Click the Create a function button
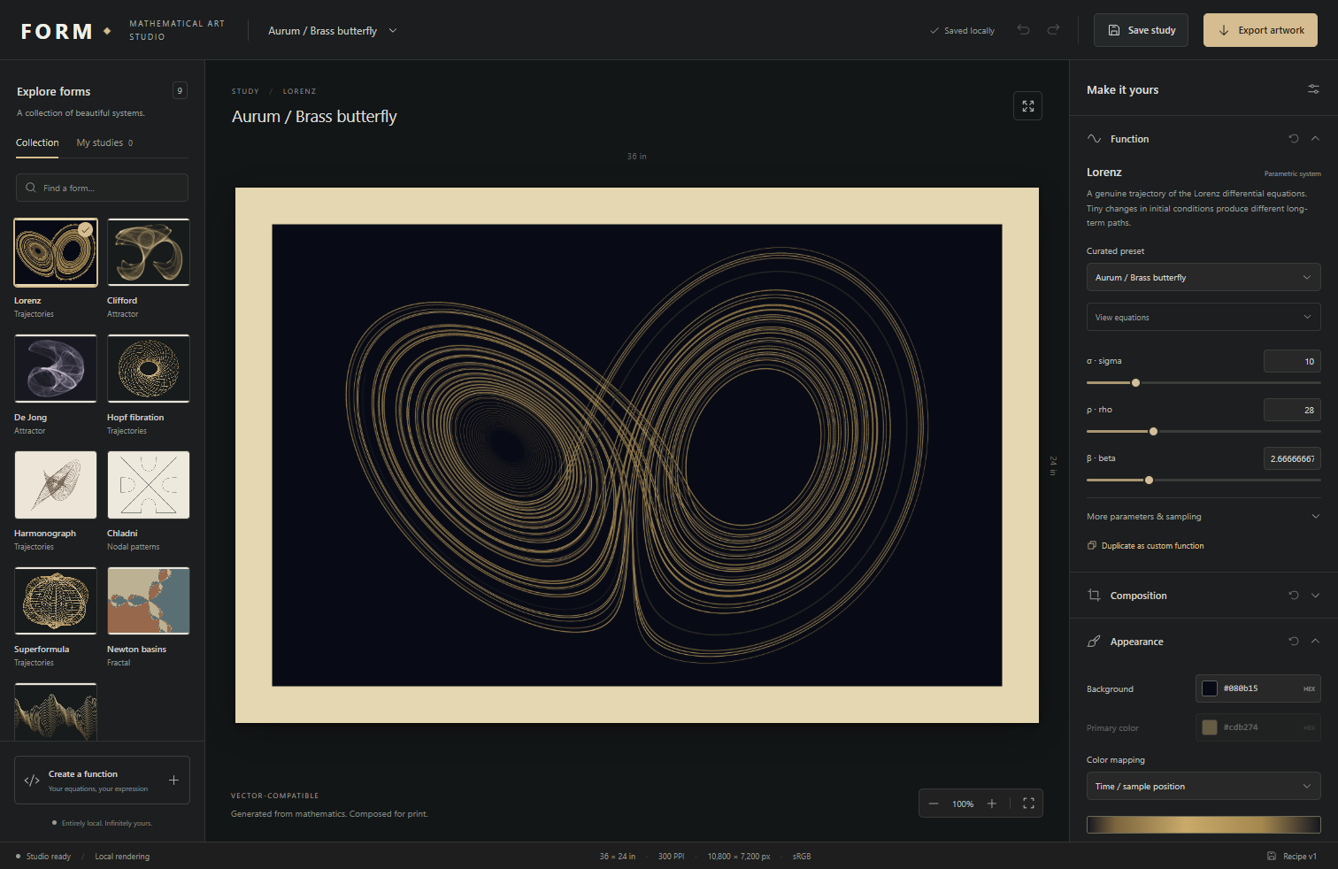1338x869 pixels. pyautogui.click(x=102, y=781)
